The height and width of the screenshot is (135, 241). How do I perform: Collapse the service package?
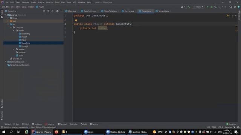pyautogui.click(x=14, y=49)
